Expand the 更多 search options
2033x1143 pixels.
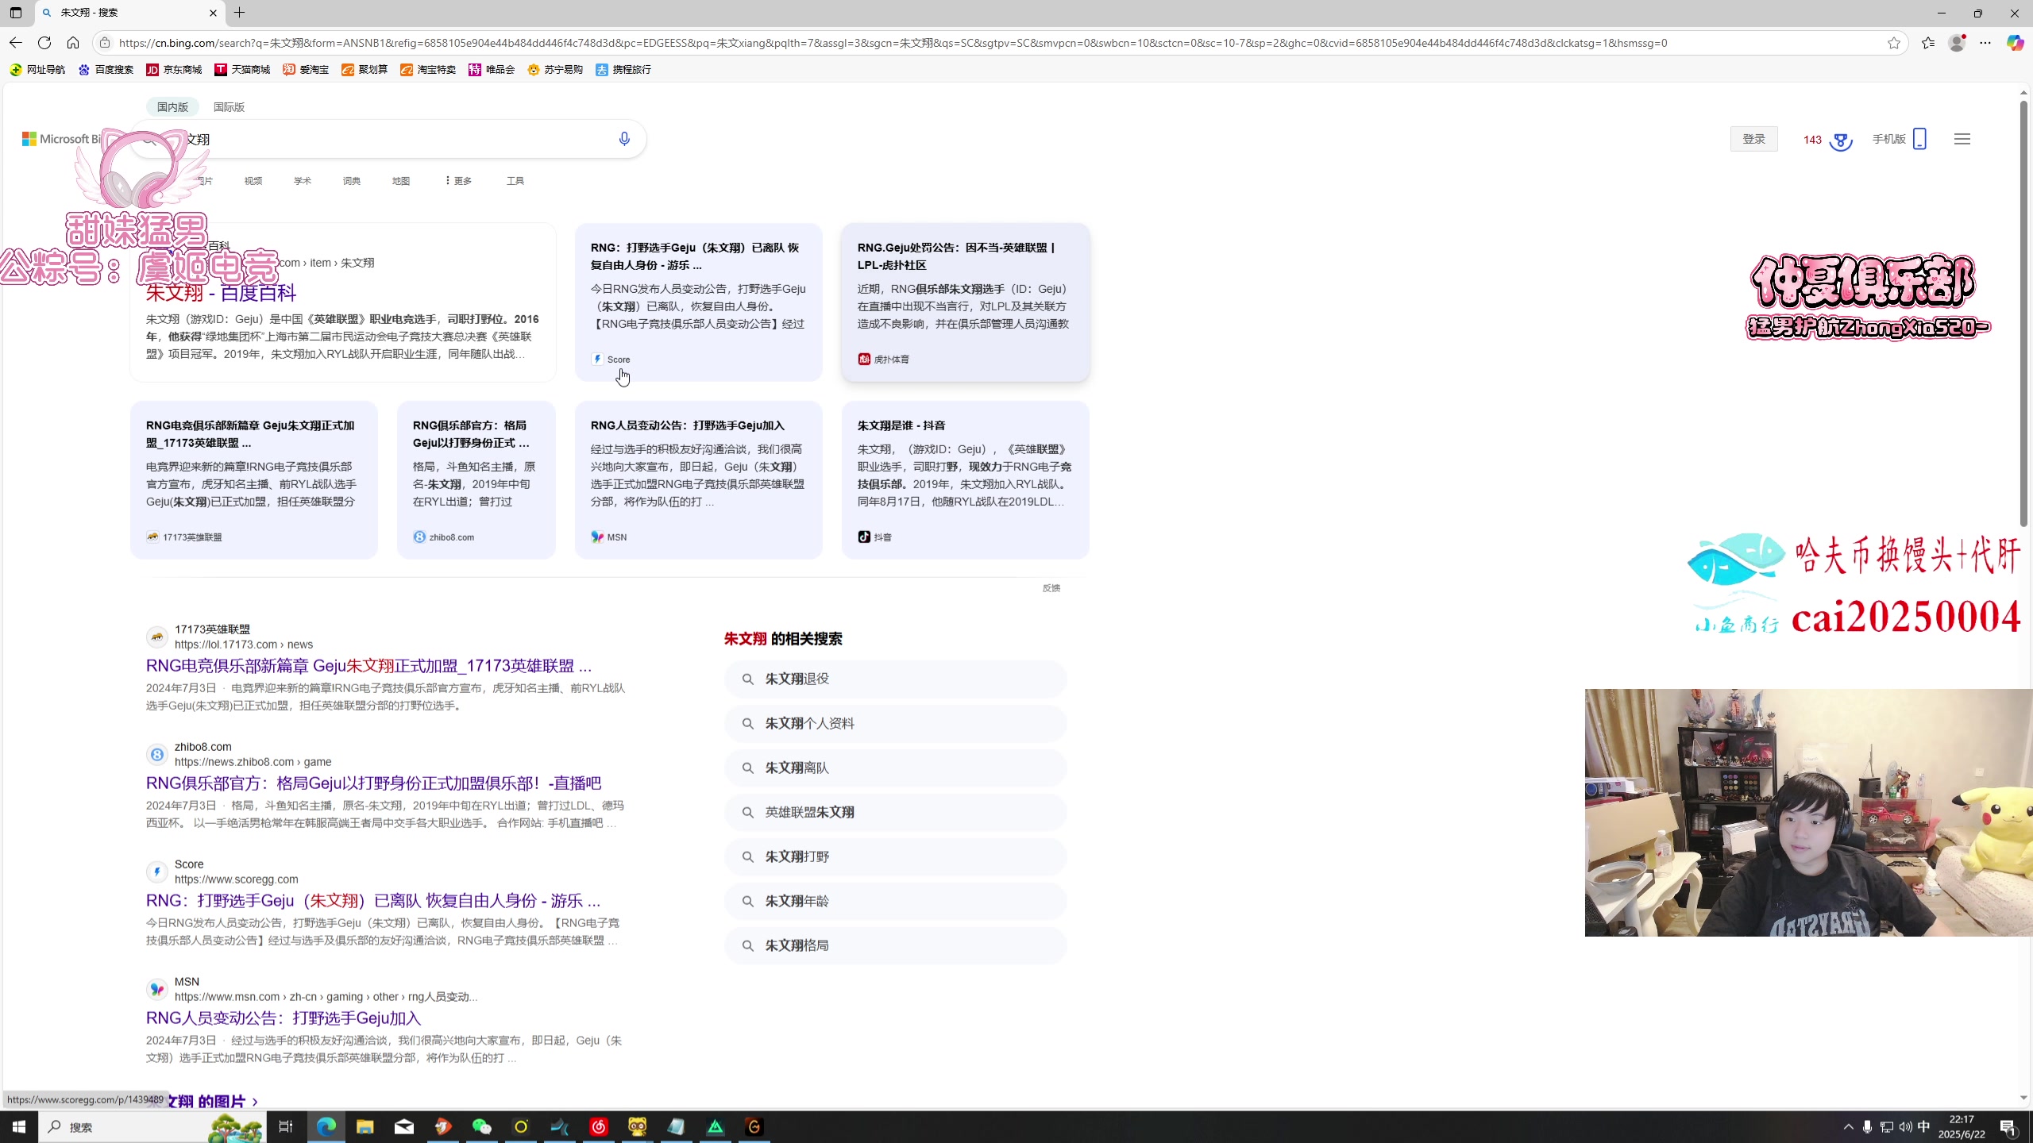click(x=458, y=181)
